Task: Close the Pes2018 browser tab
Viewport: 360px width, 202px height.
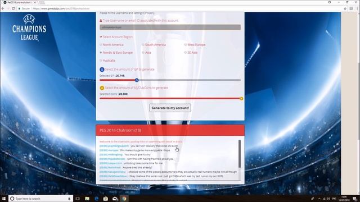Action: click(35, 2)
